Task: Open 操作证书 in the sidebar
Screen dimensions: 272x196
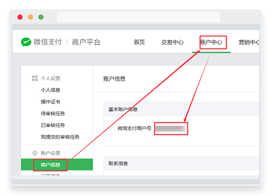Action: (x=51, y=102)
